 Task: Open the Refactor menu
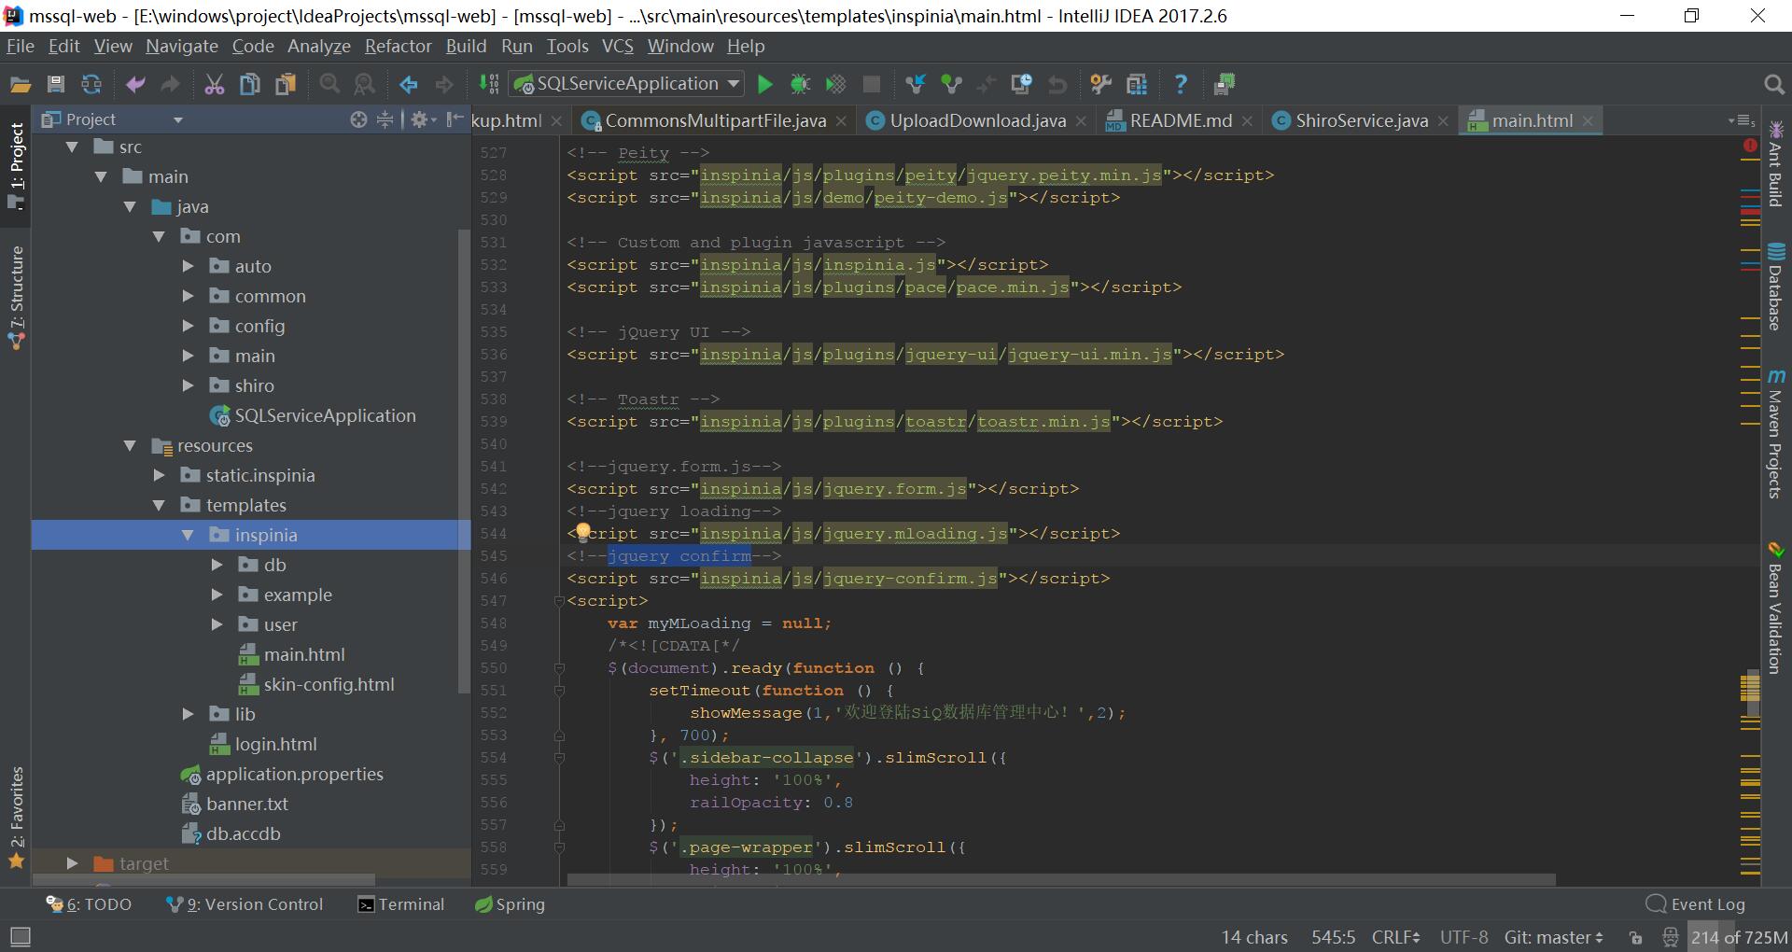point(398,46)
